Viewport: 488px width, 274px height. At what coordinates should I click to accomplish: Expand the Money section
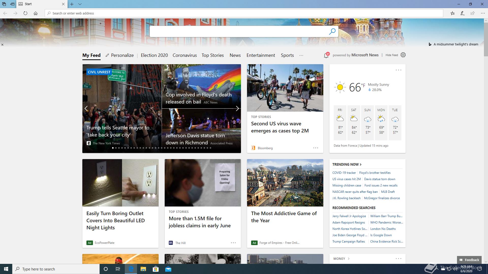[341, 259]
